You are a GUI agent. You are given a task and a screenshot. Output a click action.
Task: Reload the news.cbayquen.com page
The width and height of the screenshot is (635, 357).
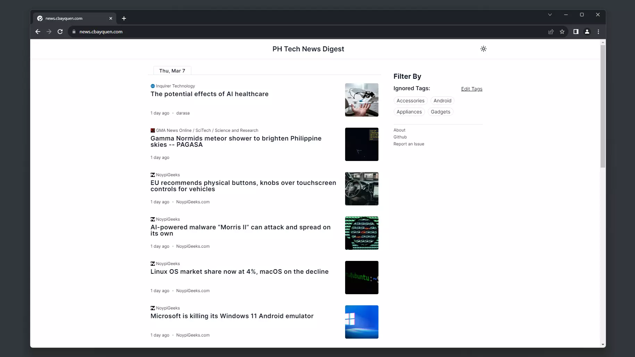coord(60,32)
